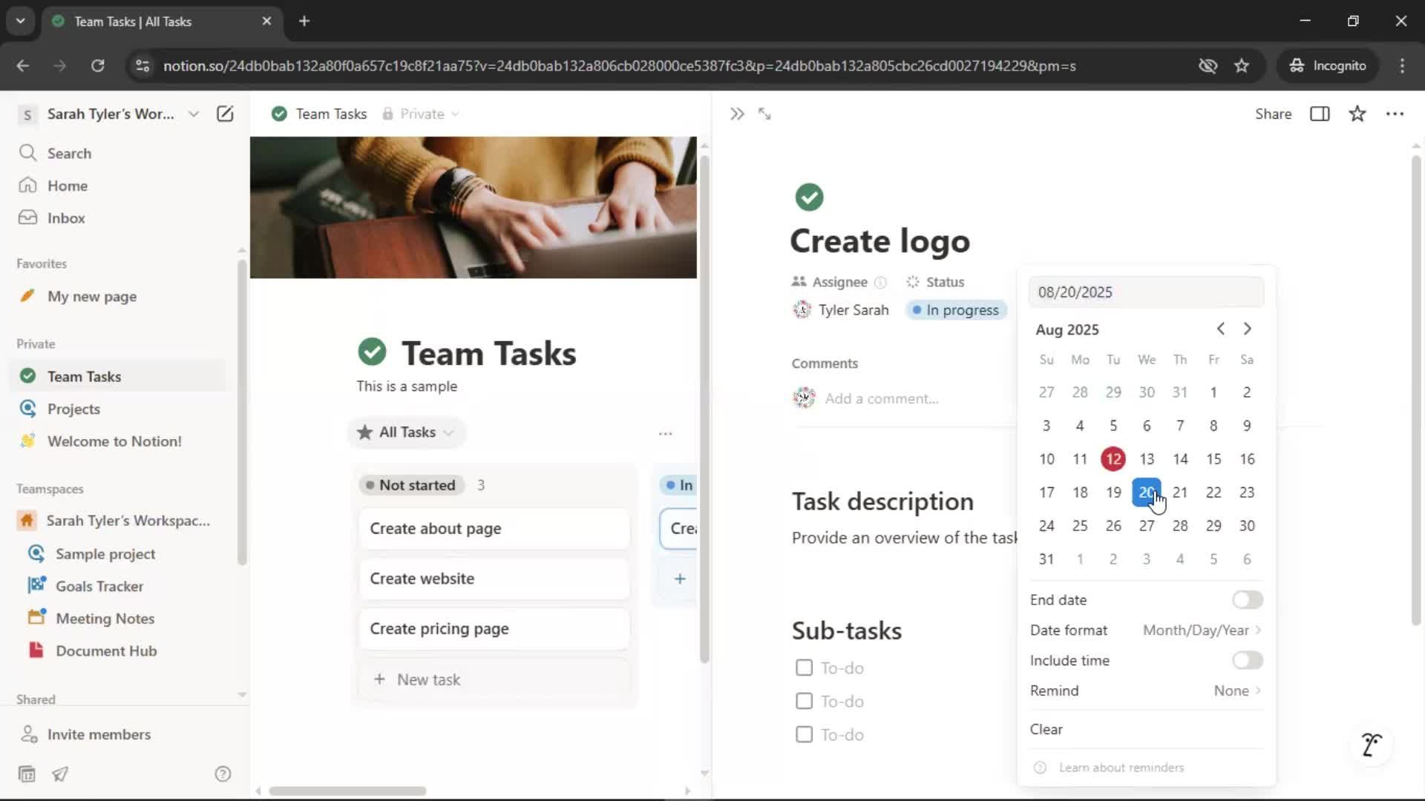Screen dimensions: 1425x801
Task: Click the paper-plane icon at the sidebar bottom
Action: [x=60, y=774]
